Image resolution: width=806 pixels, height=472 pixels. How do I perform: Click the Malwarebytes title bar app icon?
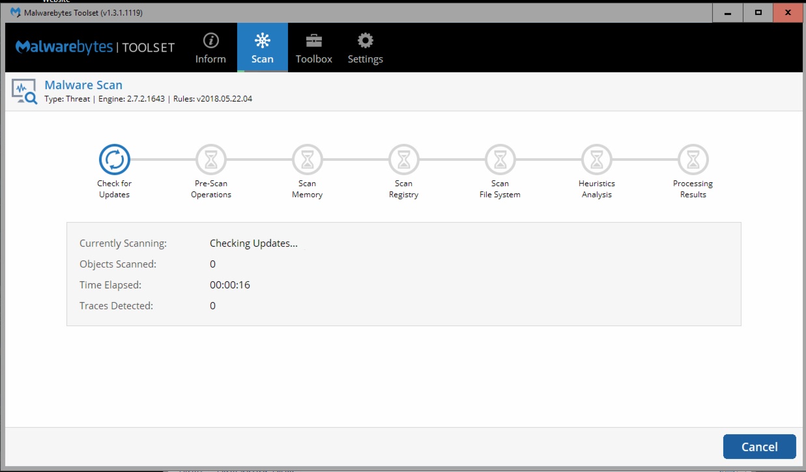click(x=16, y=13)
